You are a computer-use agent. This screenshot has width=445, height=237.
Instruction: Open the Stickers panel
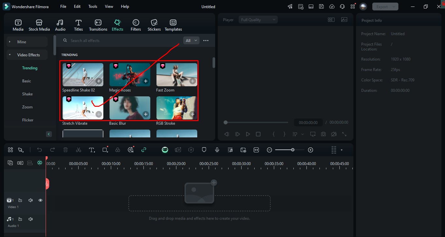pos(154,25)
